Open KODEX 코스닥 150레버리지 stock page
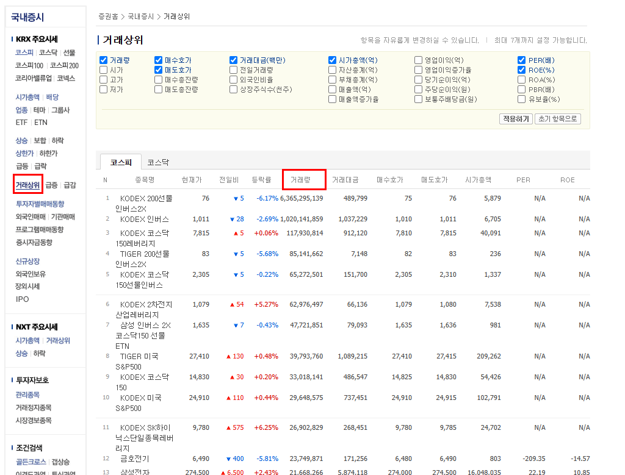 point(142,238)
